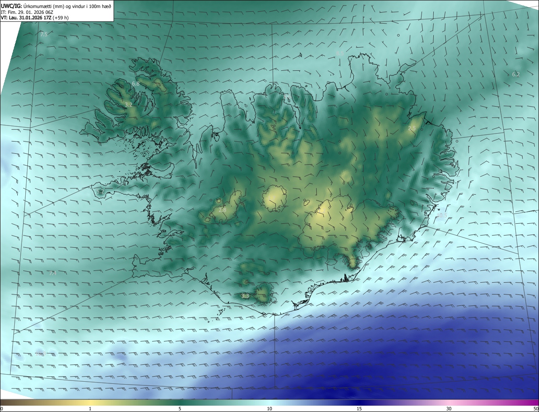Click the 30 tick on the color scale
539x412 pixels.
[449, 409]
